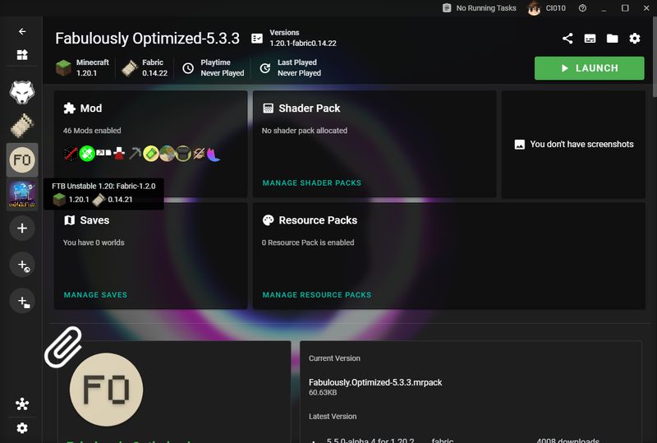Screen dimensions: 657x443
Task: Click the share instance icon
Action: click(567, 39)
